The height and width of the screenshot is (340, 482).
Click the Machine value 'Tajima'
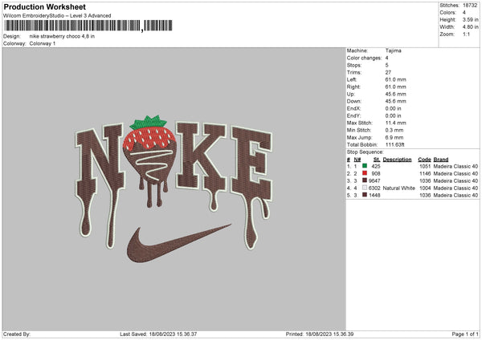point(393,51)
